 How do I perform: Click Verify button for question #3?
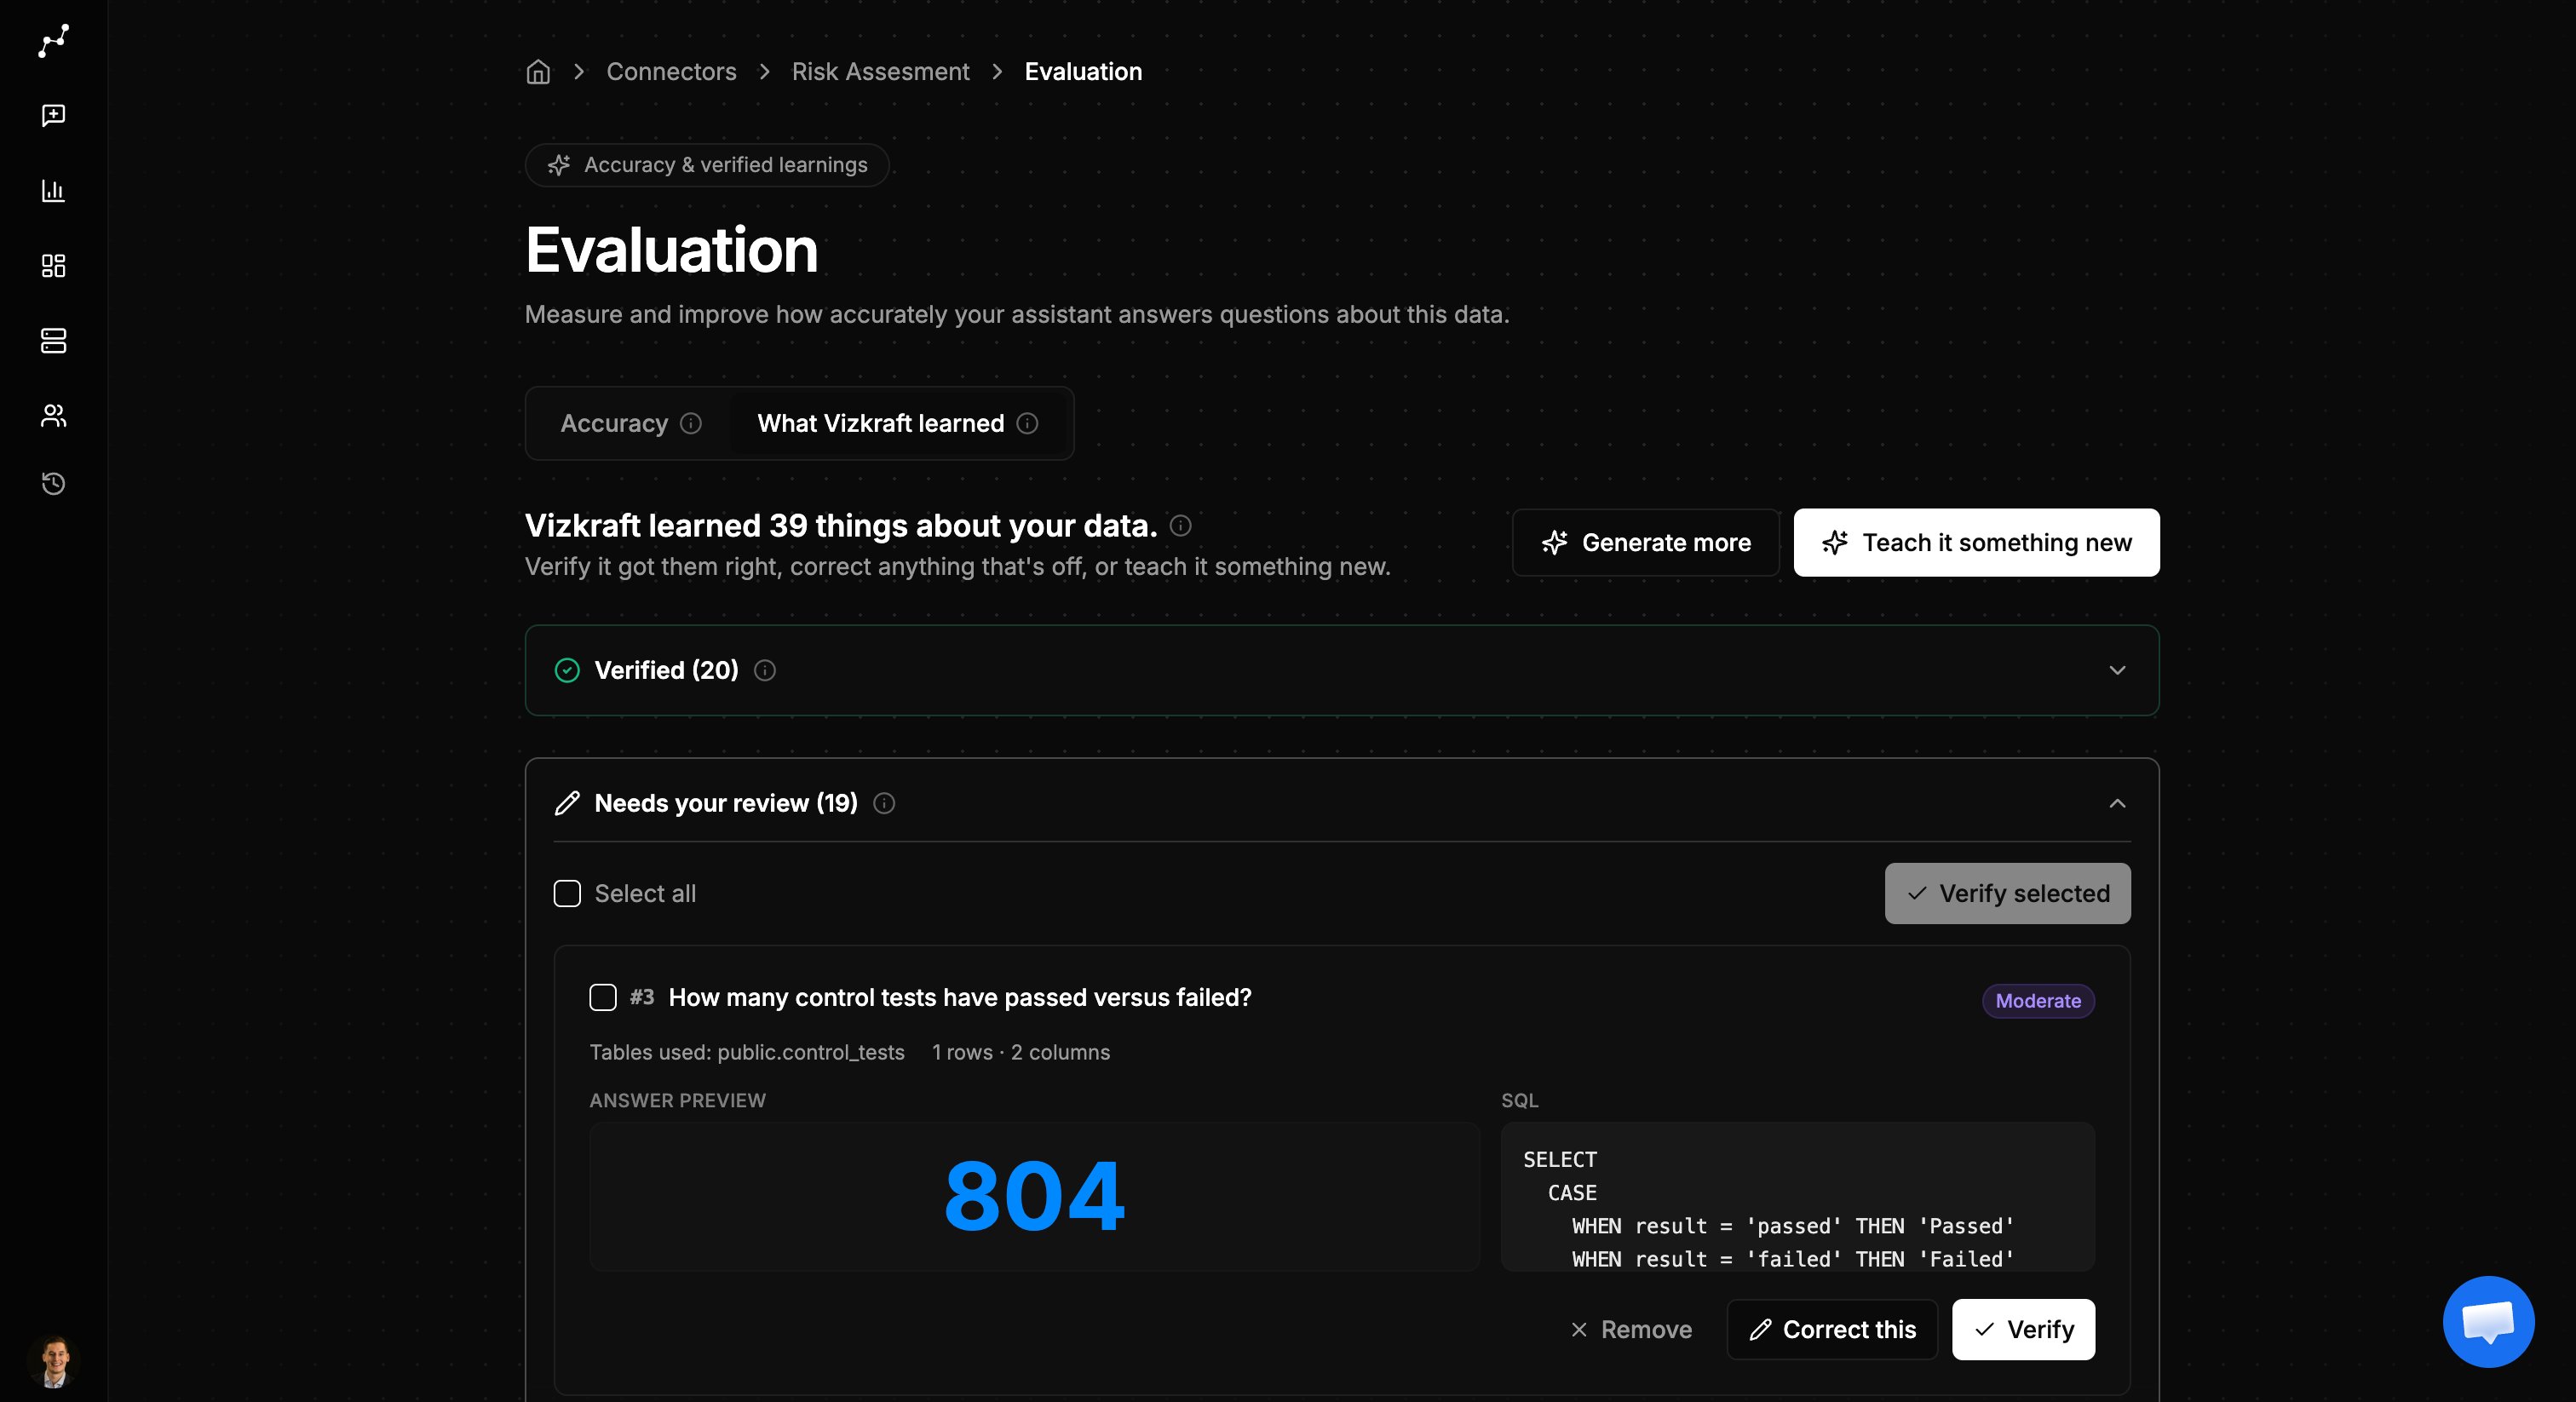point(2023,1330)
